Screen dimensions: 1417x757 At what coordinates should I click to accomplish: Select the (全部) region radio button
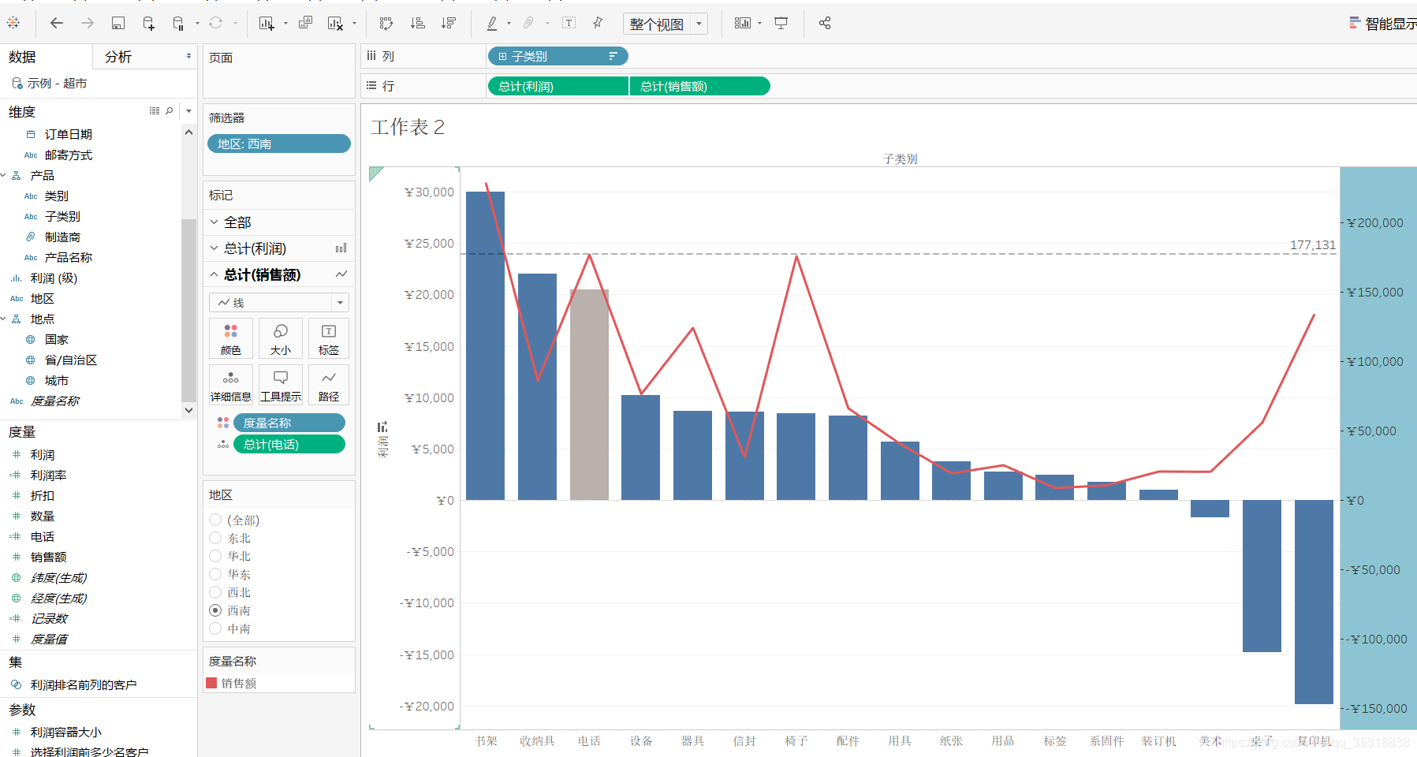(x=215, y=520)
